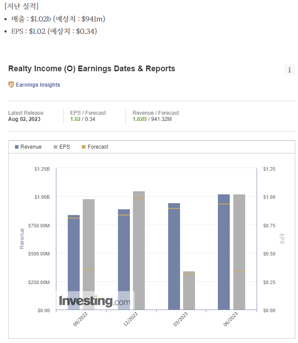Click the green 1.02 EPS value
This screenshot has height=343, width=298.
tap(75, 119)
